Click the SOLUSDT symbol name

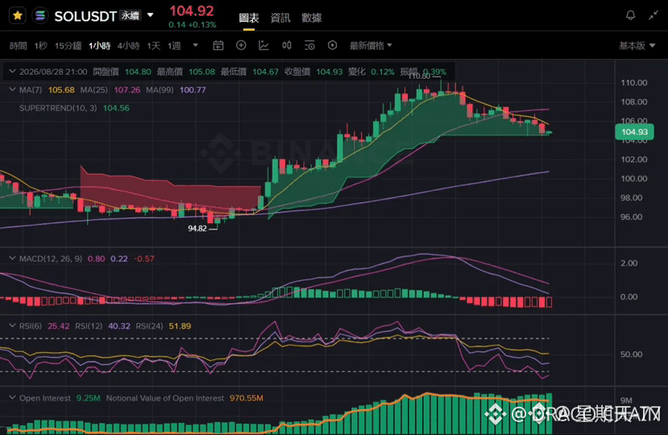[x=85, y=16]
